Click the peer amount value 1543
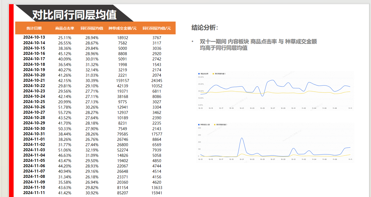The width and height of the screenshot is (371, 197). pyautogui.click(x=157, y=65)
